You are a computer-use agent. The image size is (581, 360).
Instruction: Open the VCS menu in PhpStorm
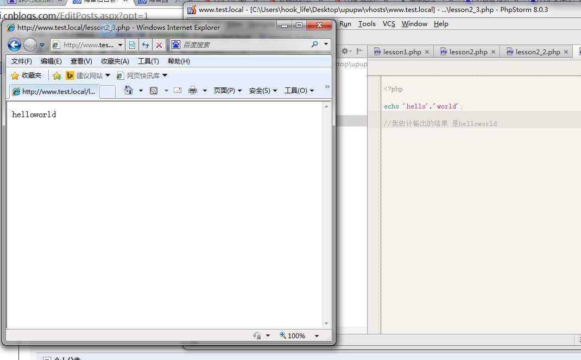coord(389,24)
